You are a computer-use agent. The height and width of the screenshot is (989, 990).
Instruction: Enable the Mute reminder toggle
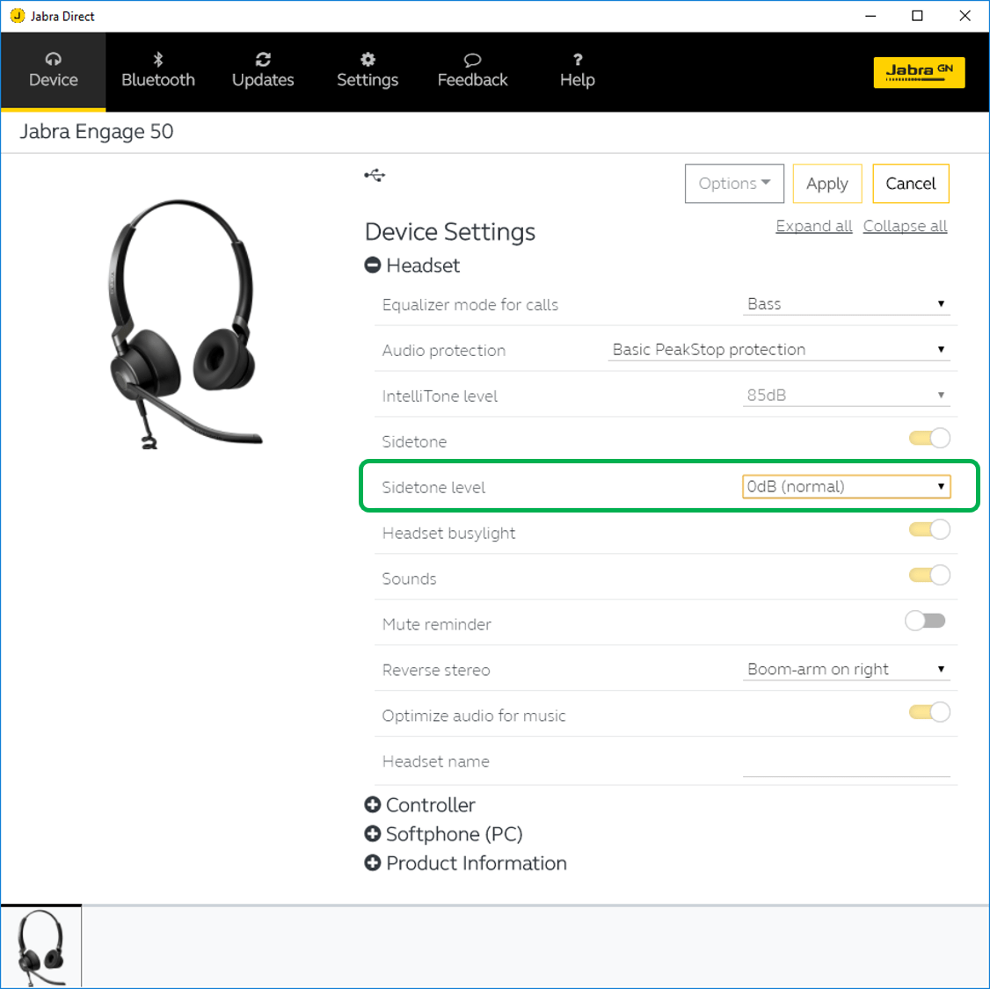coord(925,622)
